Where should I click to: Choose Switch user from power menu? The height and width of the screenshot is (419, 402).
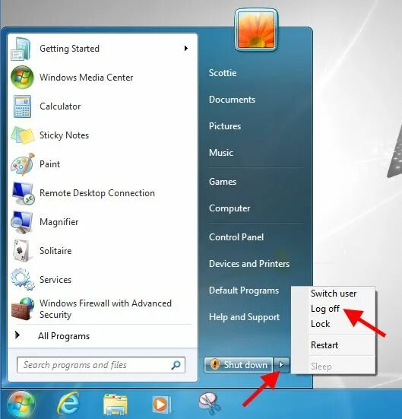tap(334, 294)
